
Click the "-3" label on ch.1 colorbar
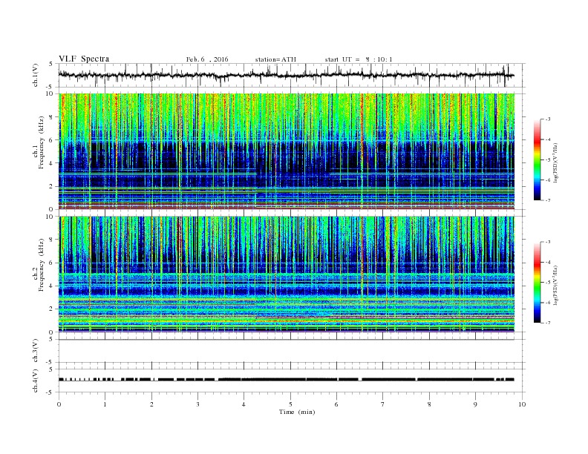coord(548,119)
